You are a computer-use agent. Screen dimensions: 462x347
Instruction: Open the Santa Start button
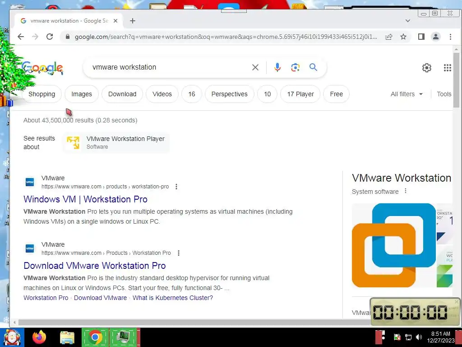pos(12,338)
